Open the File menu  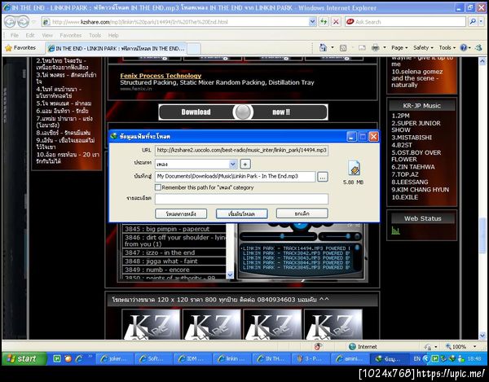[x=15, y=35]
